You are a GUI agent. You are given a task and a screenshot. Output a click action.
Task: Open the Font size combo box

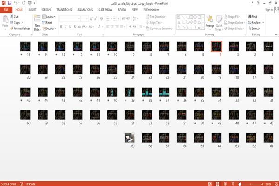84,19
